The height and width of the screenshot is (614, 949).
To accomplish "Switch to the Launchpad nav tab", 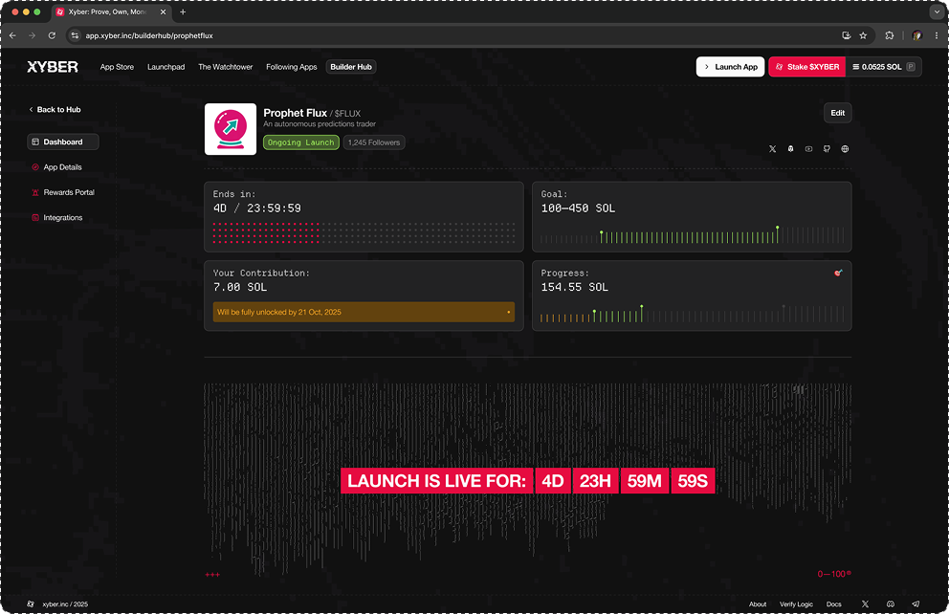I will 166,67.
